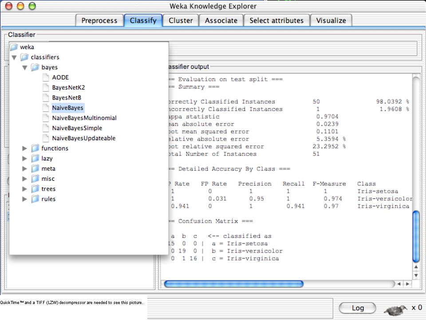Expand the meta tree node
Screen dimensions: 426x320
[x=25, y=168]
